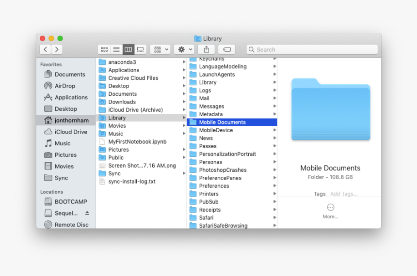Select the Personas folder
Image resolution: width=417 pixels, height=276 pixels.
(232, 162)
